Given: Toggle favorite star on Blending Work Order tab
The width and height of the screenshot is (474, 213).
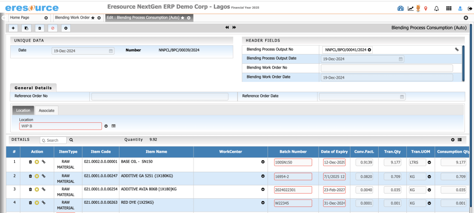Looking at the screenshot, I should coord(93,18).
